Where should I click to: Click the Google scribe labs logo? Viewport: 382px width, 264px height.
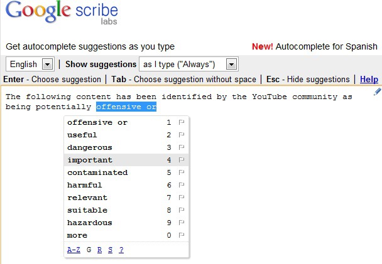[62, 13]
